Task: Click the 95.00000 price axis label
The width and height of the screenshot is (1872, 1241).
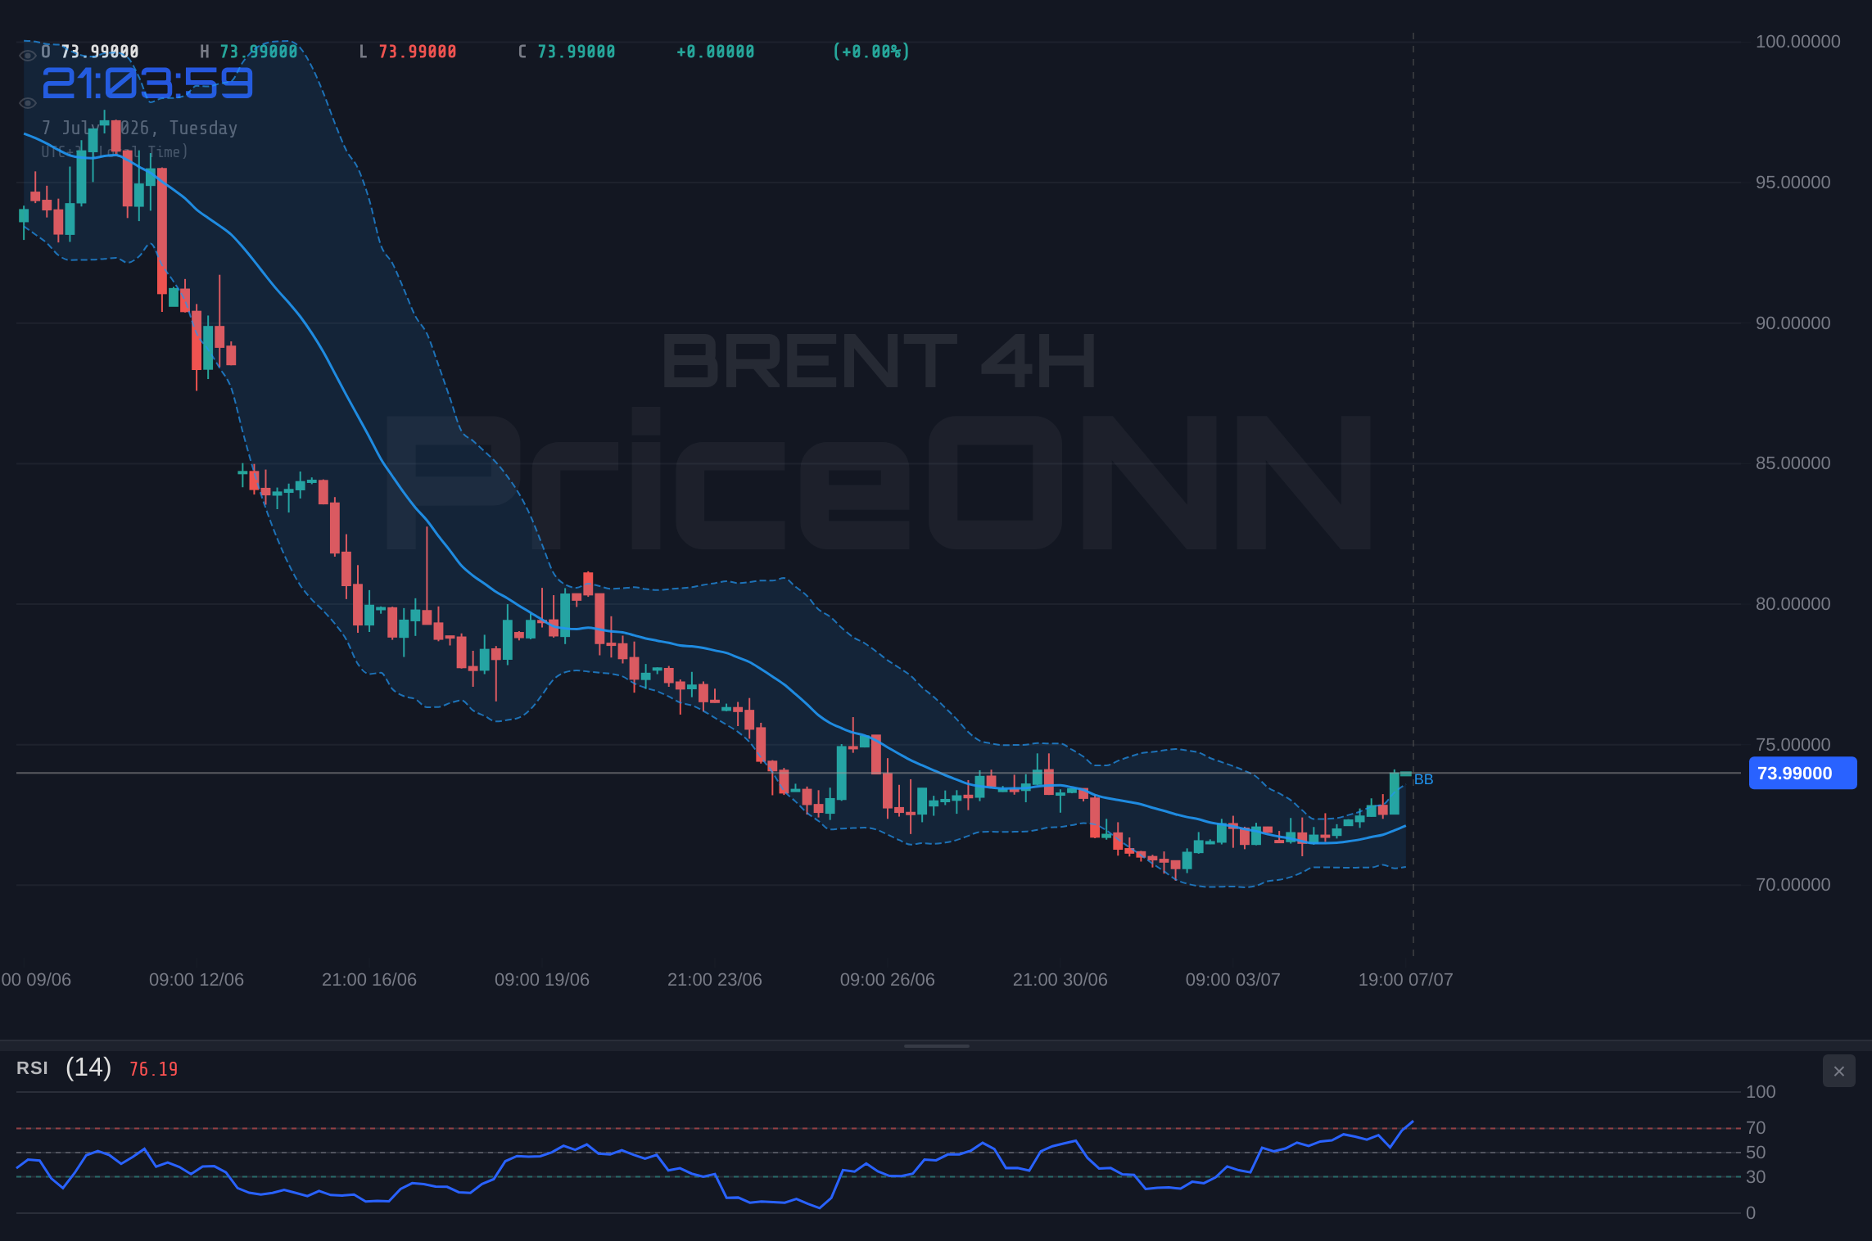Action: coord(1793,183)
